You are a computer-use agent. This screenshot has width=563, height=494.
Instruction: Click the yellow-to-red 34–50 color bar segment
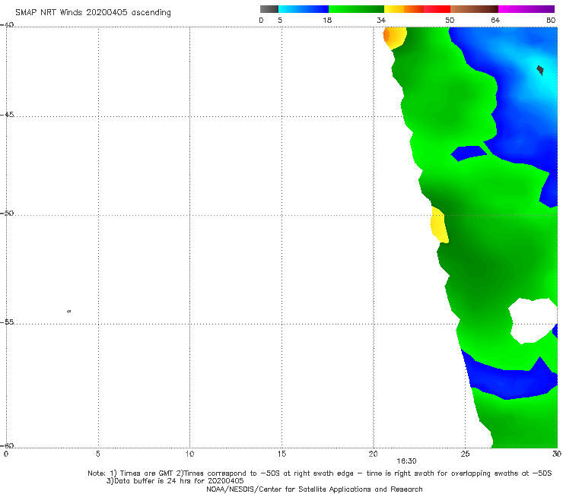(x=417, y=9)
